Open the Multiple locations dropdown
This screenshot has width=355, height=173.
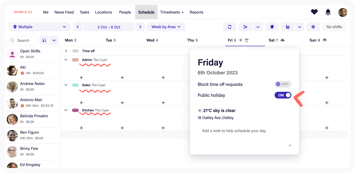pyautogui.click(x=40, y=27)
